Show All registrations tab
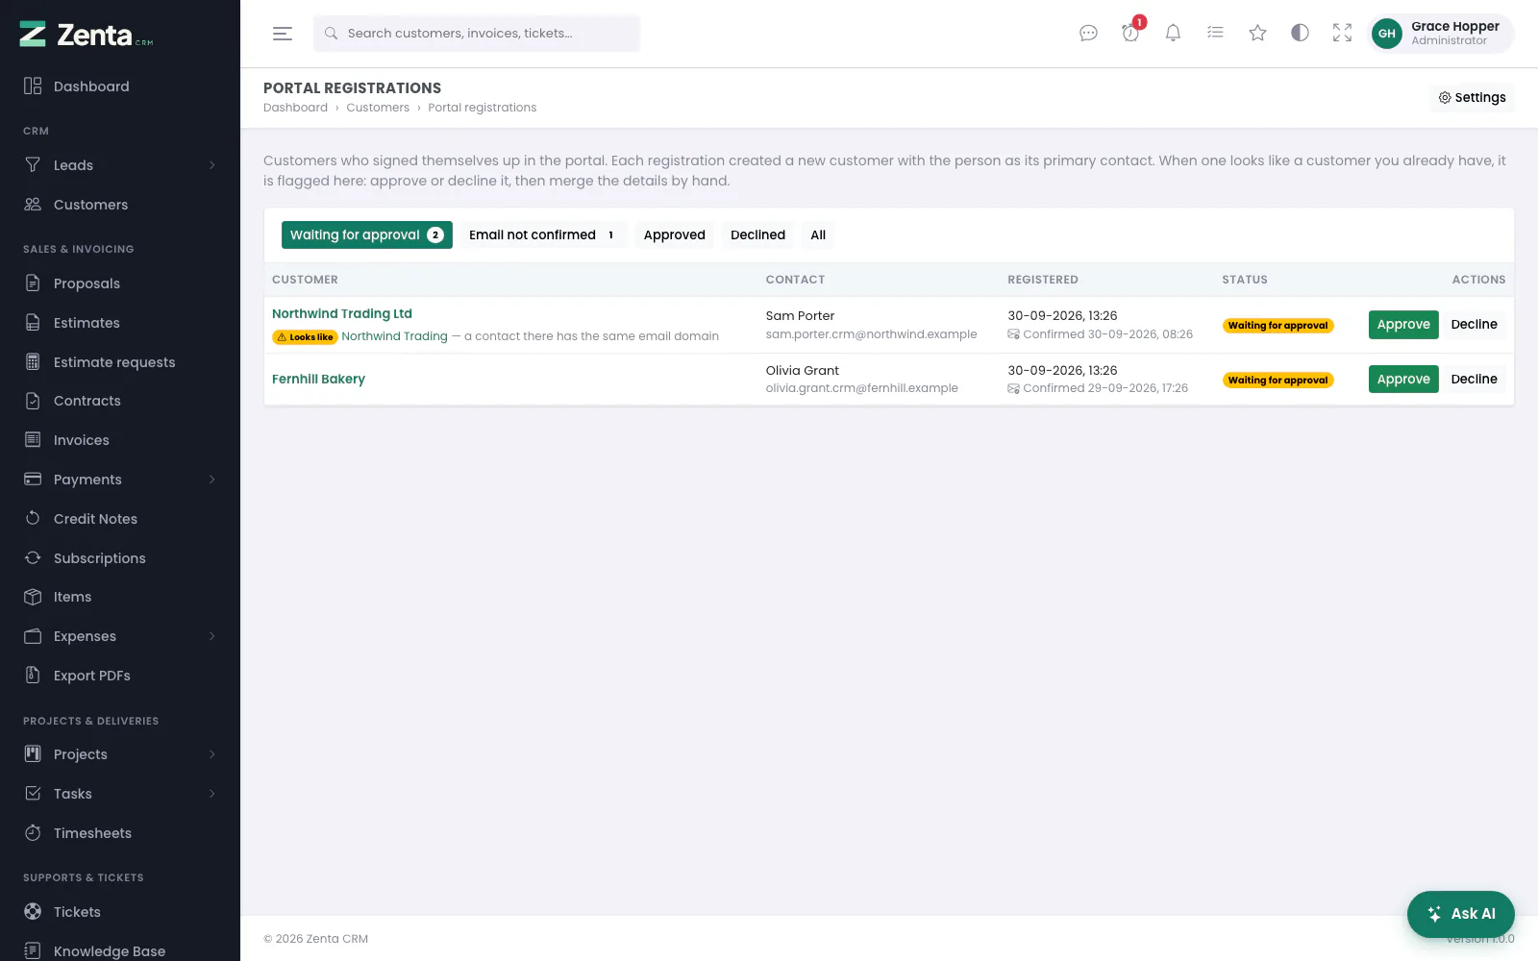The width and height of the screenshot is (1538, 961). [x=818, y=234]
